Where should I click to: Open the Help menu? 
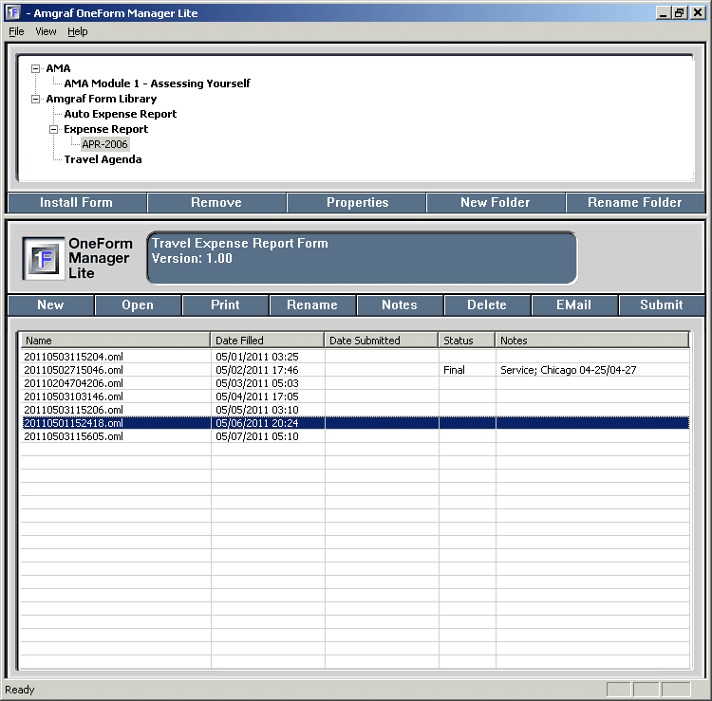click(77, 31)
